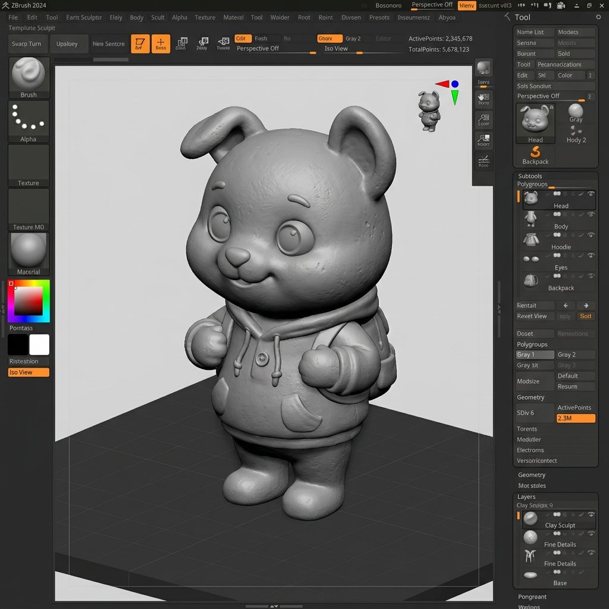Image resolution: width=609 pixels, height=609 pixels.
Task: Click the Backpack orange tool icon
Action: point(535,151)
